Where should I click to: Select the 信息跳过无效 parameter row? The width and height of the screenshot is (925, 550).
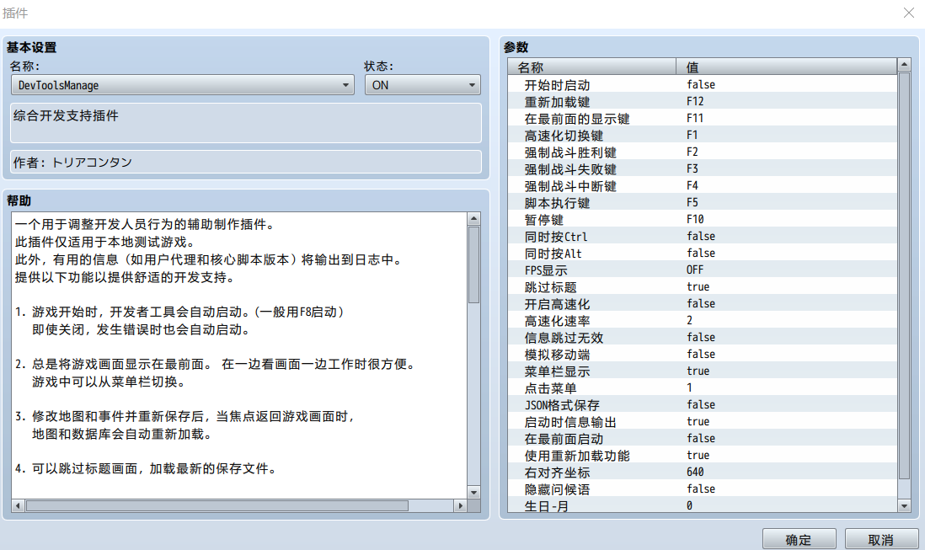pos(702,338)
